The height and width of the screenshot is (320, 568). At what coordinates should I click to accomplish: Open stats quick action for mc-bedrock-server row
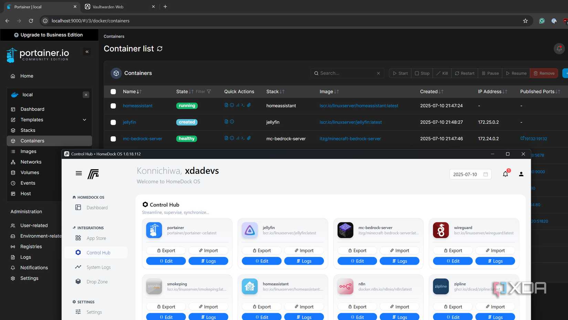click(238, 138)
